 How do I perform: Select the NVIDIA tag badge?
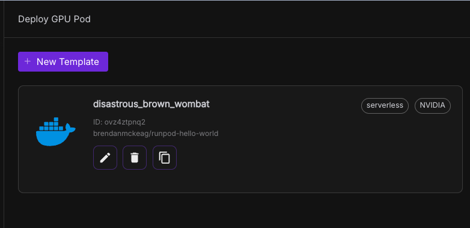[433, 106]
